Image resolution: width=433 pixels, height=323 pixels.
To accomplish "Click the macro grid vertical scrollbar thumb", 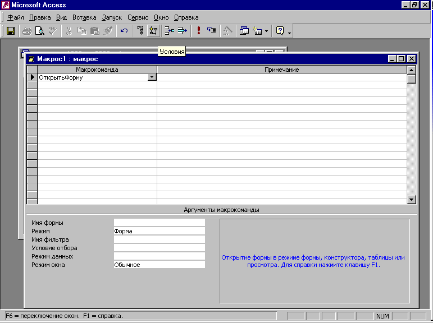I will click(x=412, y=79).
